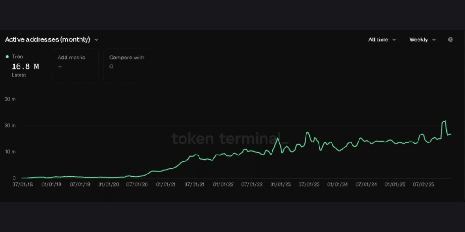The image size is (465, 232).
Task: Open the All time range dropdown
Action: pos(378,40)
